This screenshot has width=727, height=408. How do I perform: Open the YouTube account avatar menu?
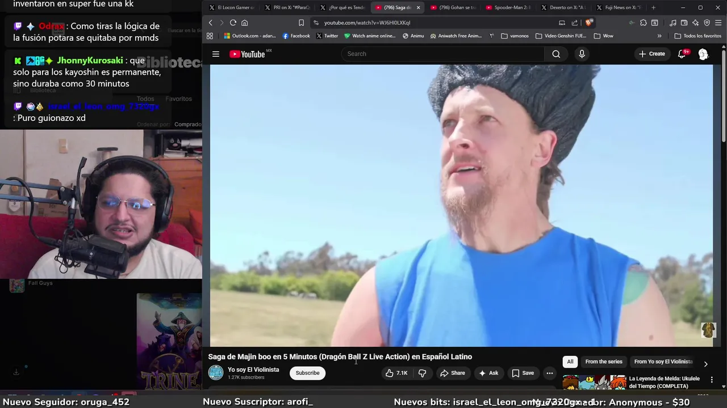pos(703,54)
